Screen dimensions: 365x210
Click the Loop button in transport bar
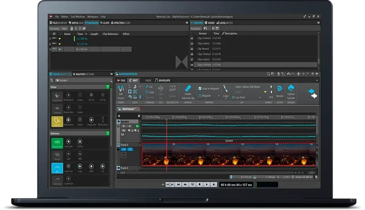click(192, 184)
